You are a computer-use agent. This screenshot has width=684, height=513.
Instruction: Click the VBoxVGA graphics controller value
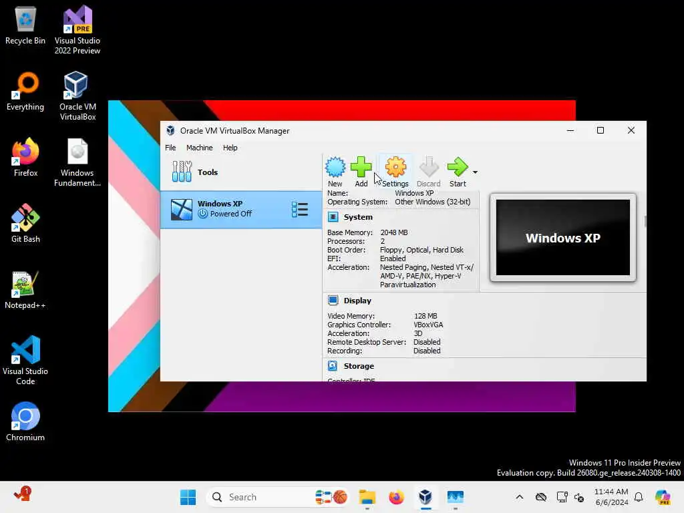point(428,325)
